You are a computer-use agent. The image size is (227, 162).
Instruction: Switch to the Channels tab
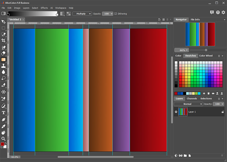pyautogui.click(x=192, y=99)
